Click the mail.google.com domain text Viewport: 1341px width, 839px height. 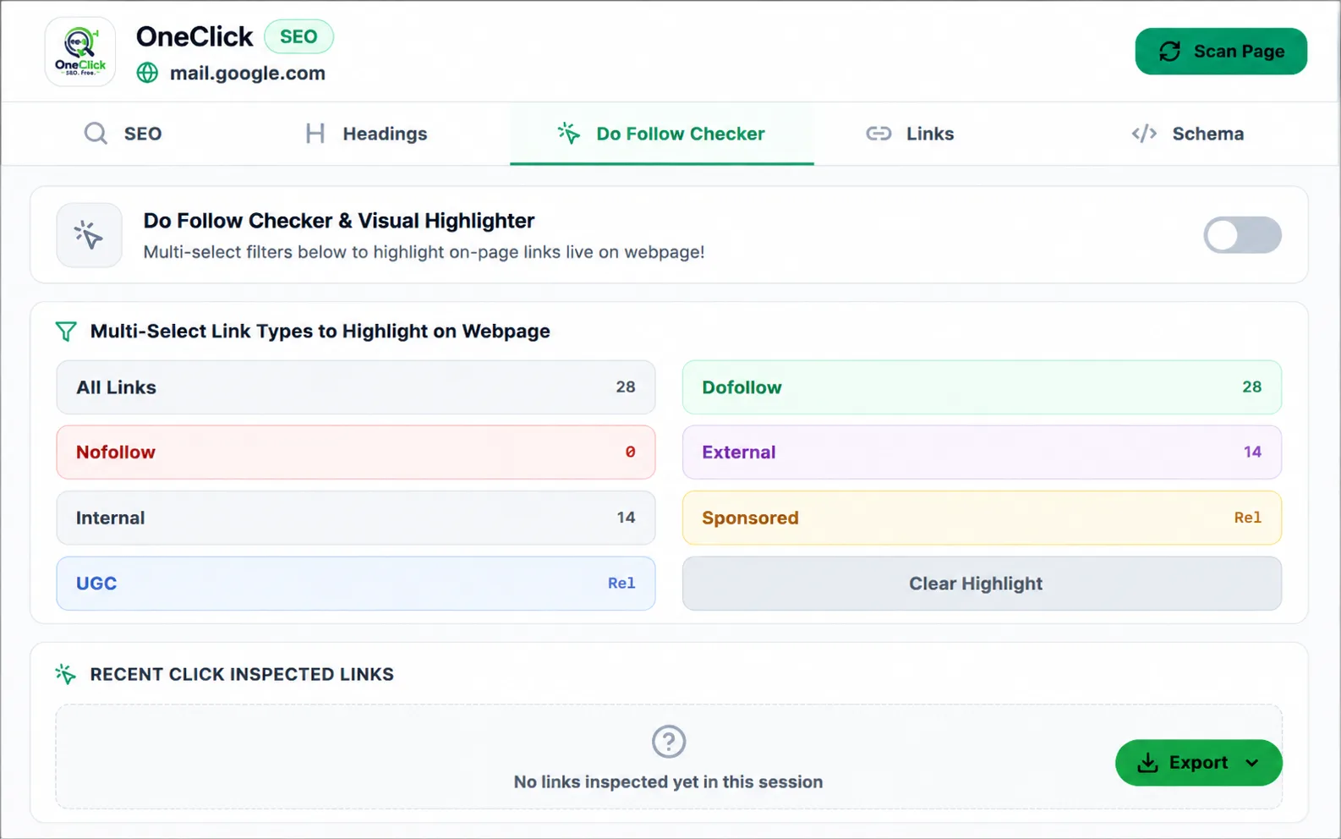click(x=248, y=73)
